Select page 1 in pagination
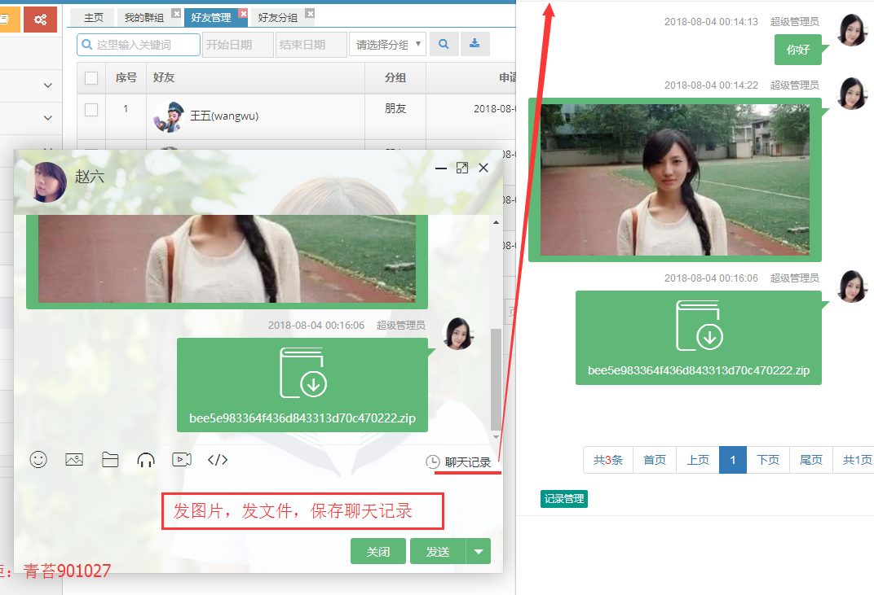 (733, 460)
